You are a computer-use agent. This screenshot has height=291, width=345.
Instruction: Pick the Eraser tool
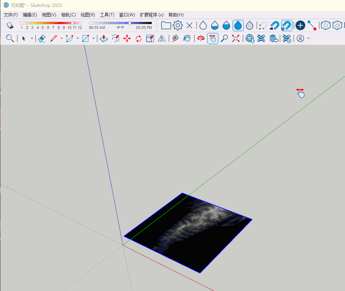click(x=42, y=38)
